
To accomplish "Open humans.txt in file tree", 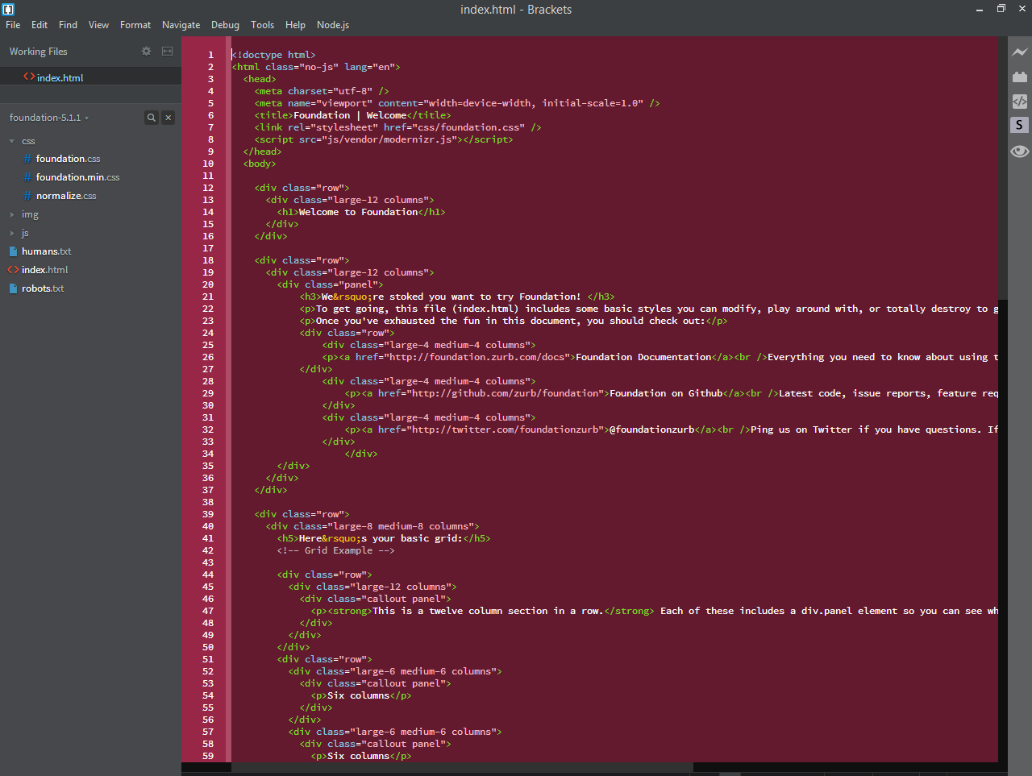I will 47,251.
